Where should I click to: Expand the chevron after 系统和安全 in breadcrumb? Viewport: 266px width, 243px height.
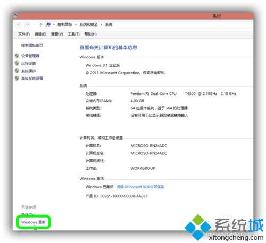tap(101, 24)
